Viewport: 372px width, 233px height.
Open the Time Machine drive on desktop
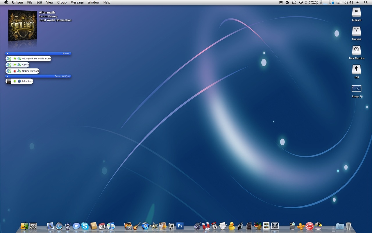356,50
